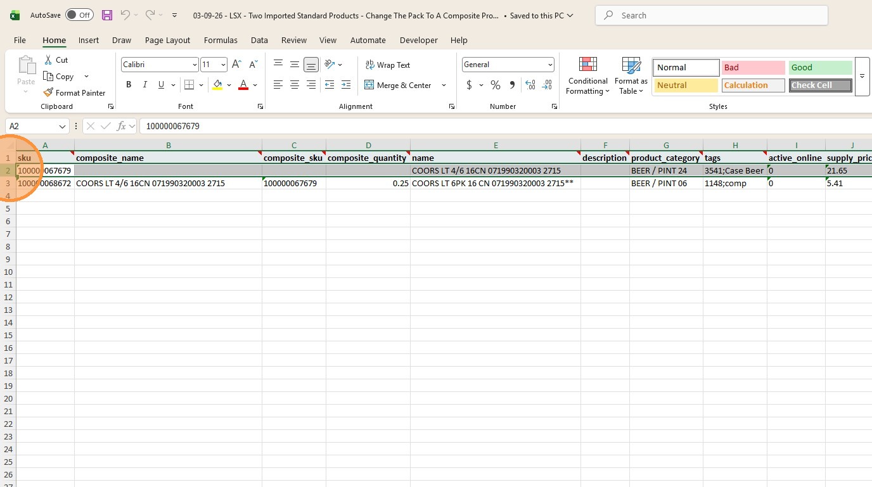Switch to the Page Layout tab
Viewport: 872px width, 487px height.
[x=167, y=40]
